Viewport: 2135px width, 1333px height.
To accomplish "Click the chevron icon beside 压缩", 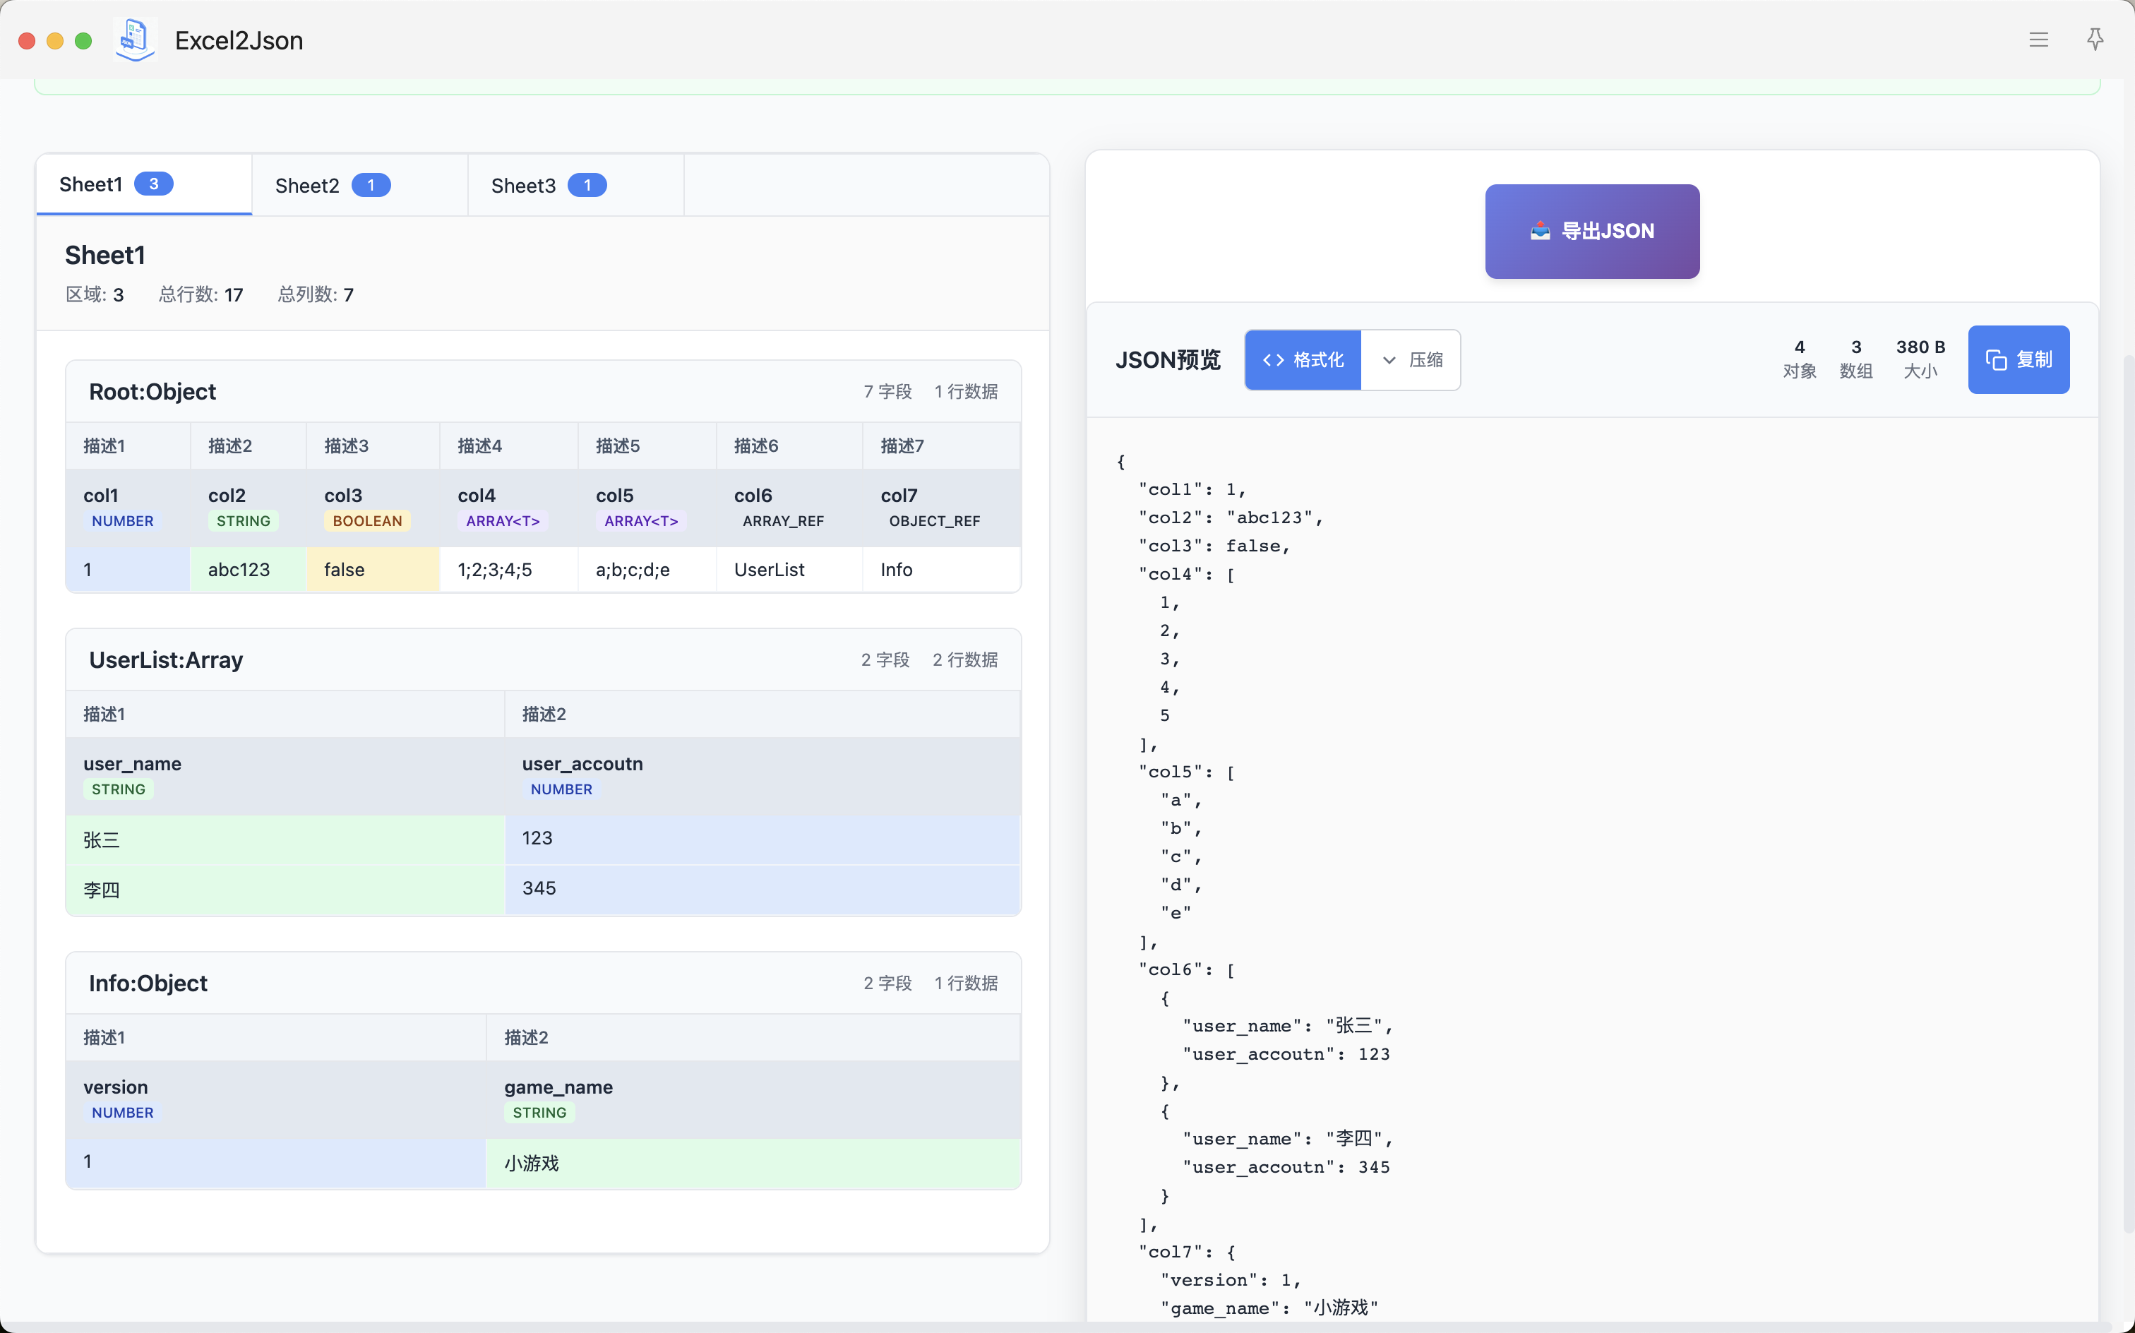I will point(1389,359).
